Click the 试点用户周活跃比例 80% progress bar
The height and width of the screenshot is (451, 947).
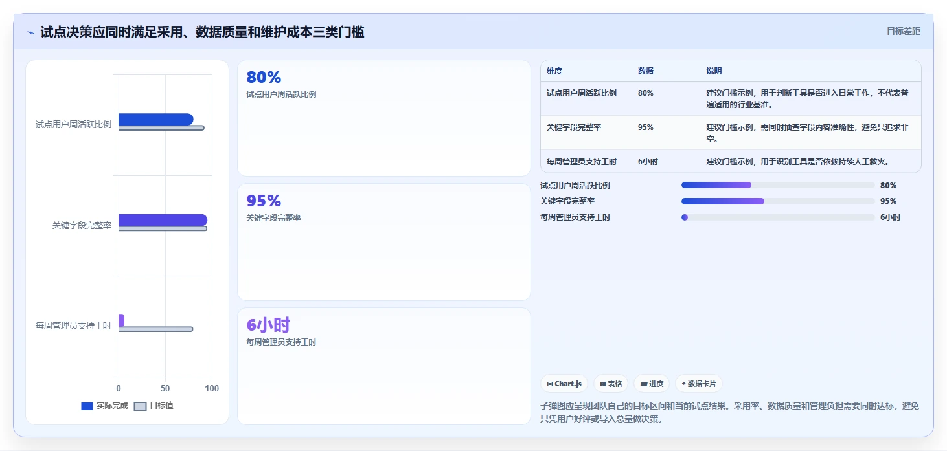click(778, 185)
